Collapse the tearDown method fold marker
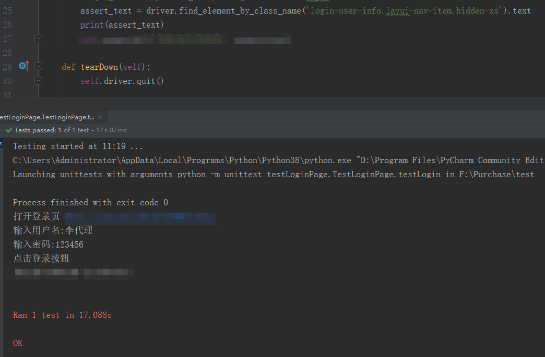The image size is (545, 357). click(x=38, y=66)
